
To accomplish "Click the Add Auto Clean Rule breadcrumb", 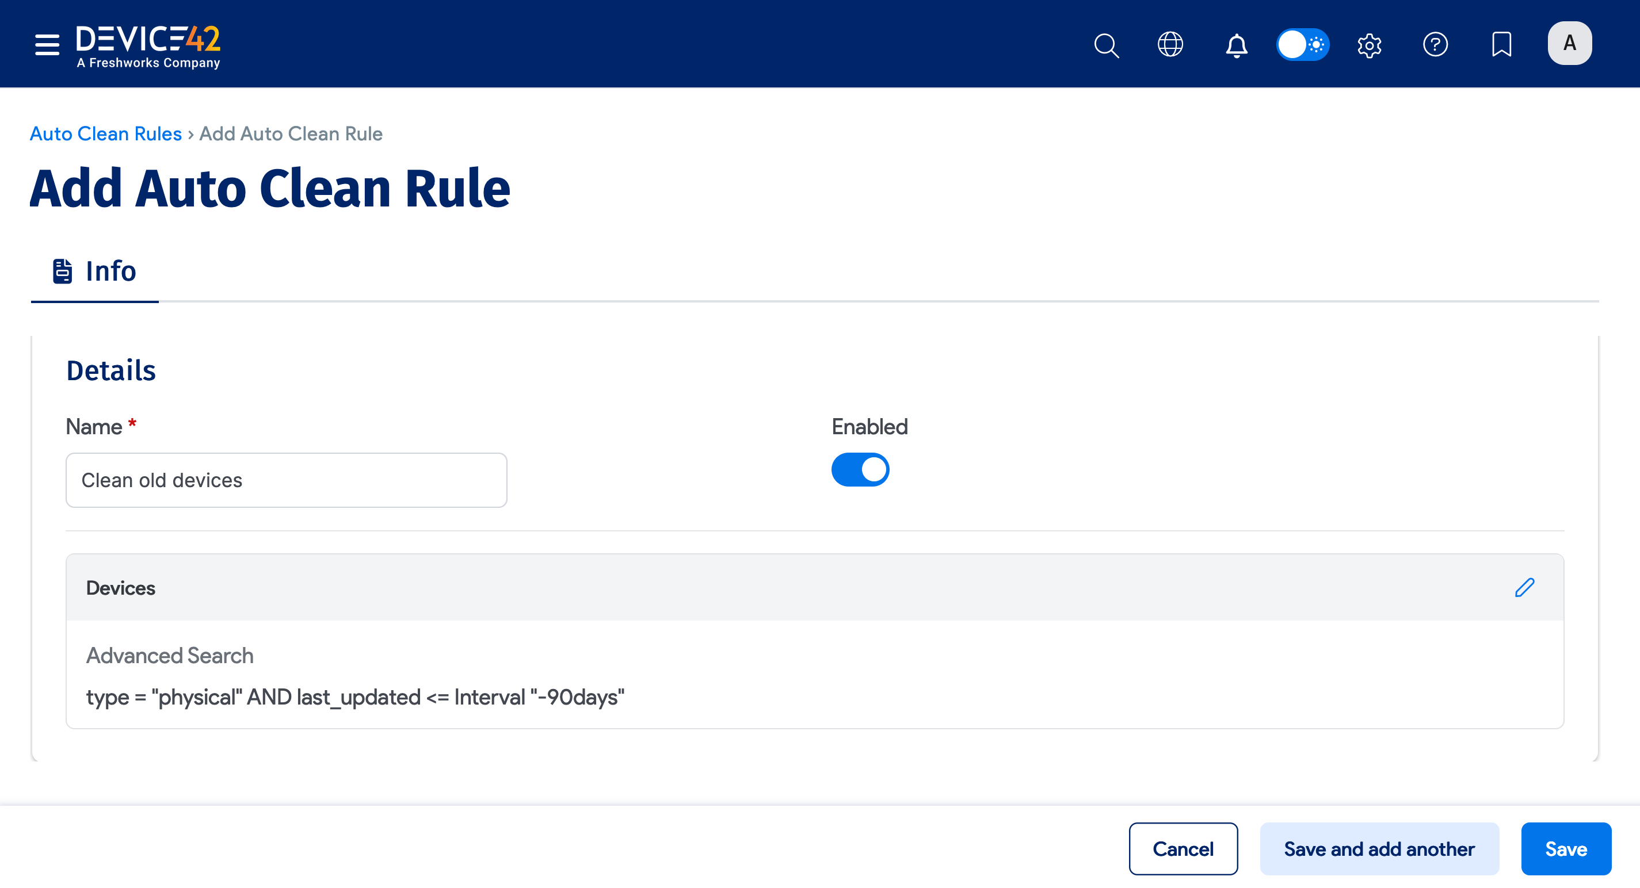I will (291, 133).
